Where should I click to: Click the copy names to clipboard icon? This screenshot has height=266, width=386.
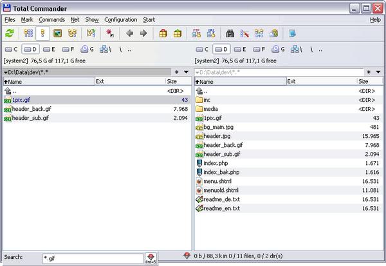point(273,33)
